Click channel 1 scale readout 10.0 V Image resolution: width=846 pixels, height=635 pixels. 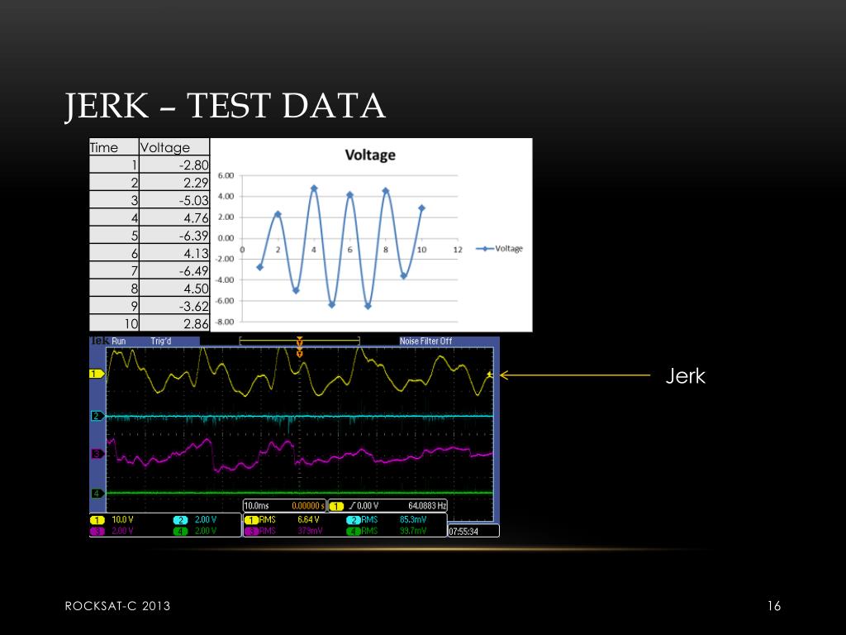(x=122, y=519)
